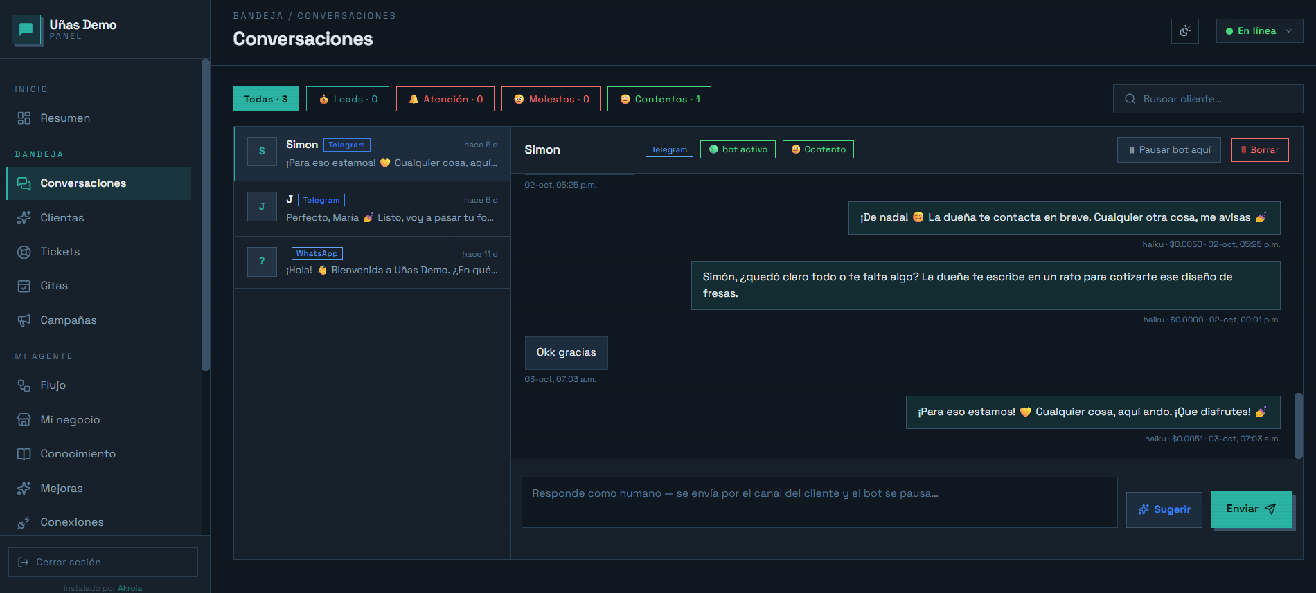Click the Cerrar sesión button

[x=103, y=563]
